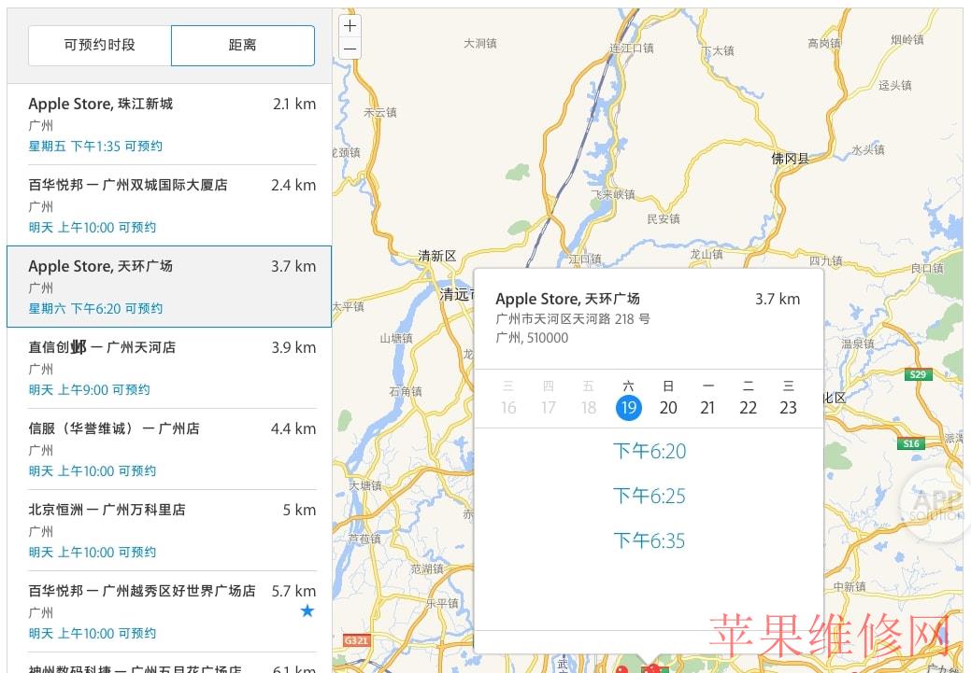Click 佛冈县 label on the map
971x673 pixels.
coord(791,159)
